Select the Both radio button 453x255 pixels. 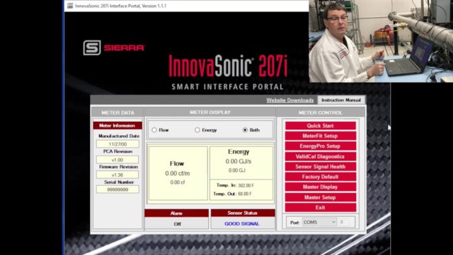point(245,130)
